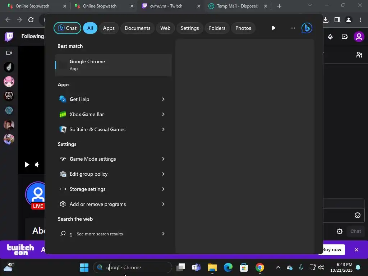The width and height of the screenshot is (368, 276).
Task: Expand web search results chevron
Action: (x=163, y=234)
